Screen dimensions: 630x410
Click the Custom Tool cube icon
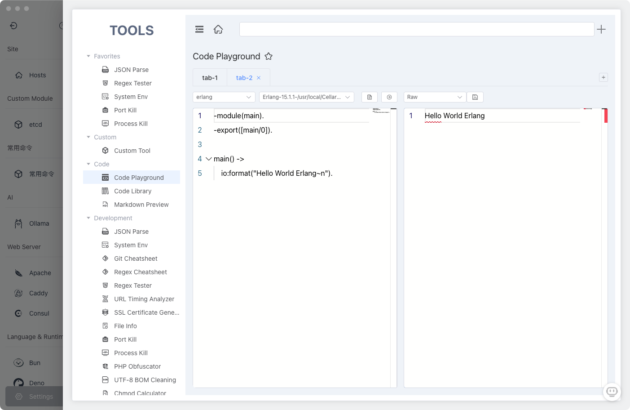click(x=105, y=151)
